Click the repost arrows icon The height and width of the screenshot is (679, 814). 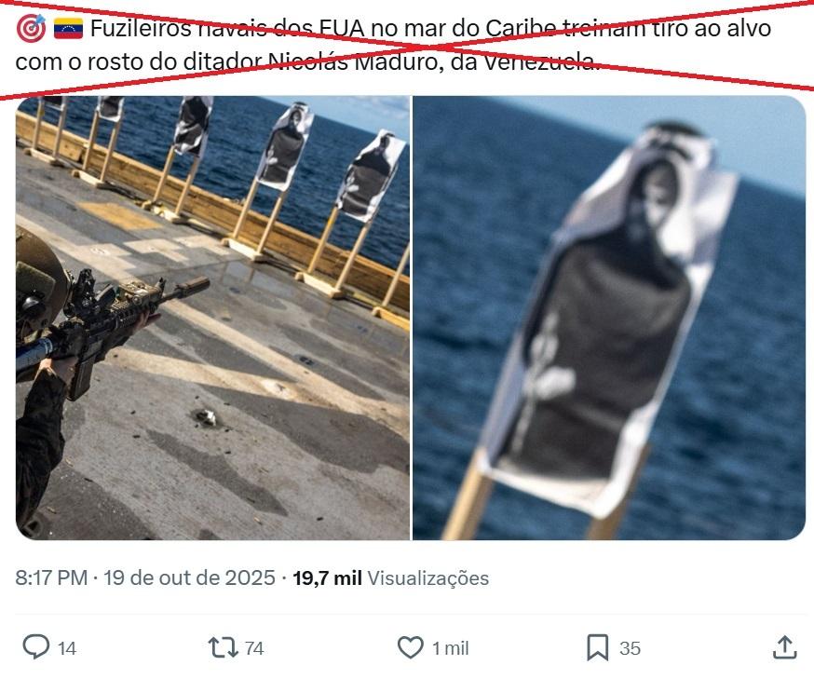coord(223,648)
